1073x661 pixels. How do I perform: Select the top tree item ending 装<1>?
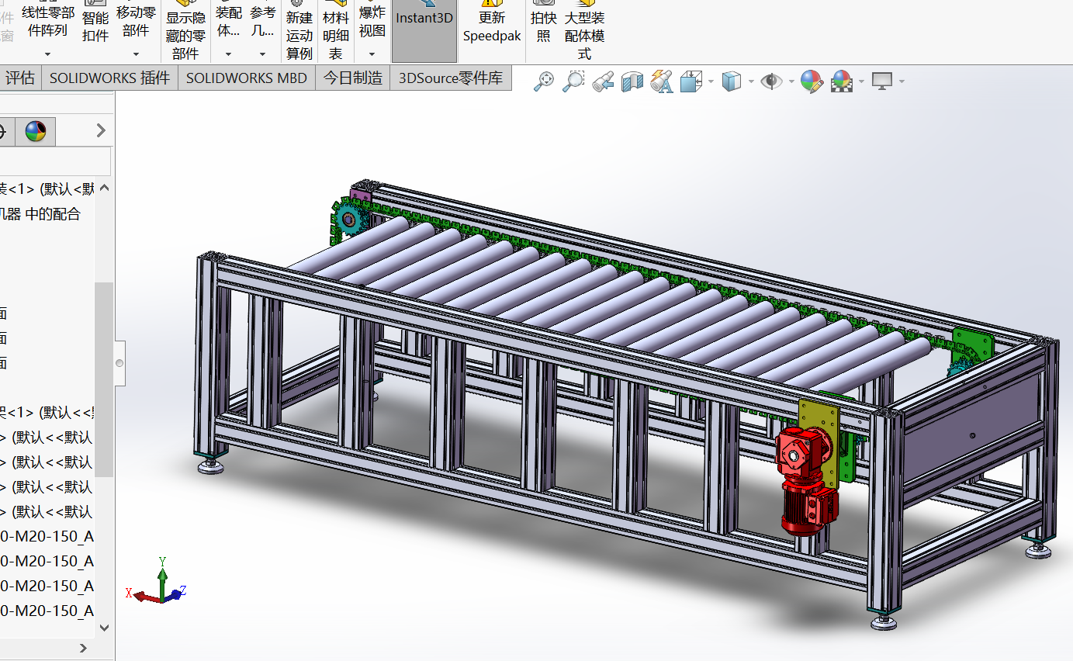point(47,189)
